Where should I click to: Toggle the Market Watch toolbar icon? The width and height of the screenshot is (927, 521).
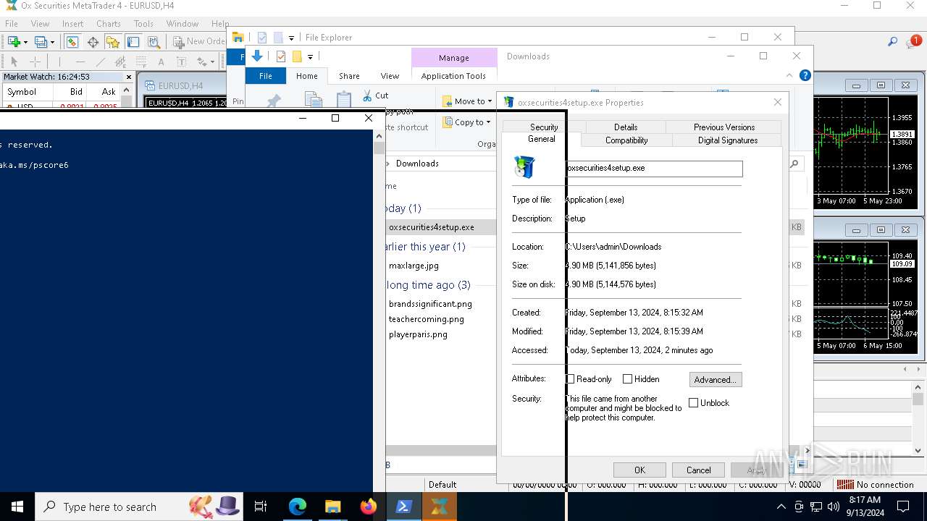pyautogui.click(x=72, y=42)
